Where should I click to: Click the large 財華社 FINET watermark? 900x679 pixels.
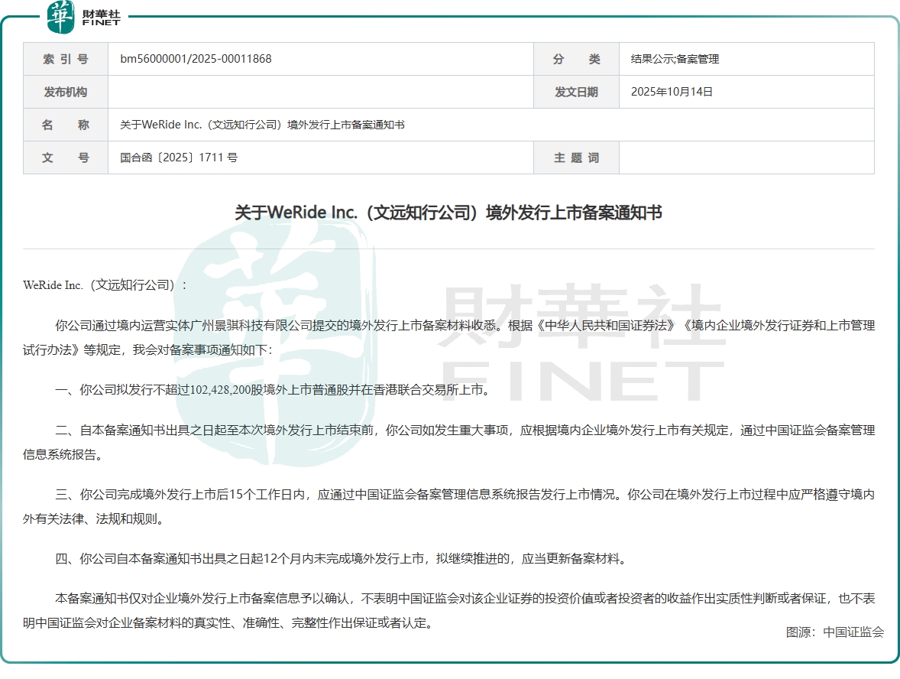[x=579, y=344]
